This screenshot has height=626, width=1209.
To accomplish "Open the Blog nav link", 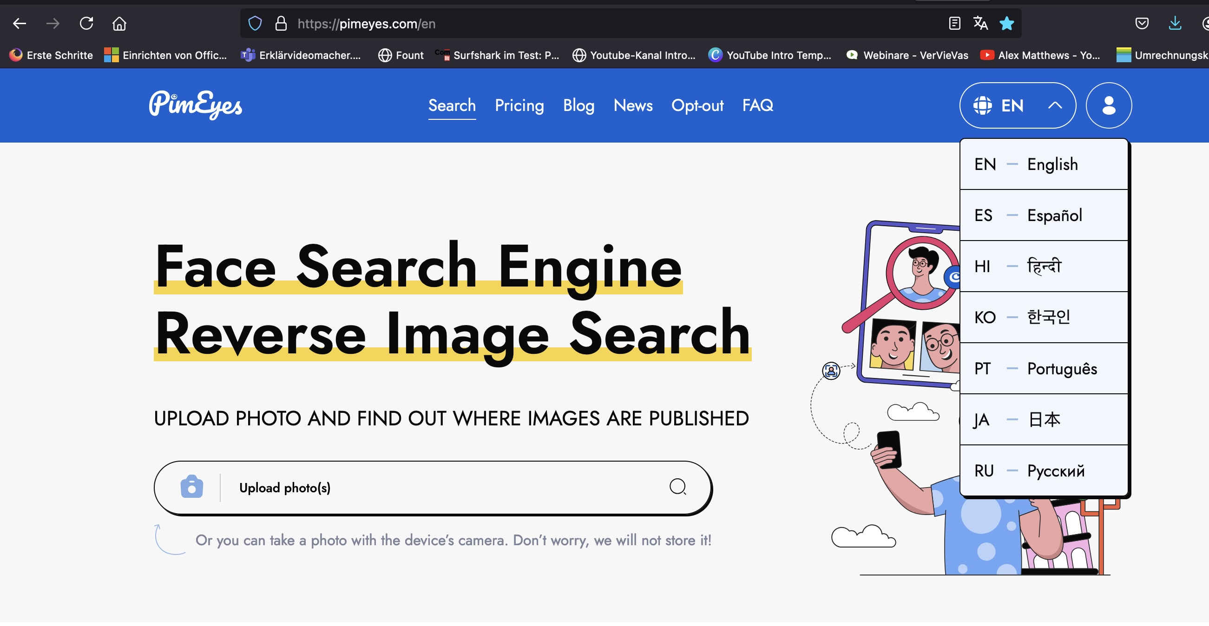I will tap(578, 105).
